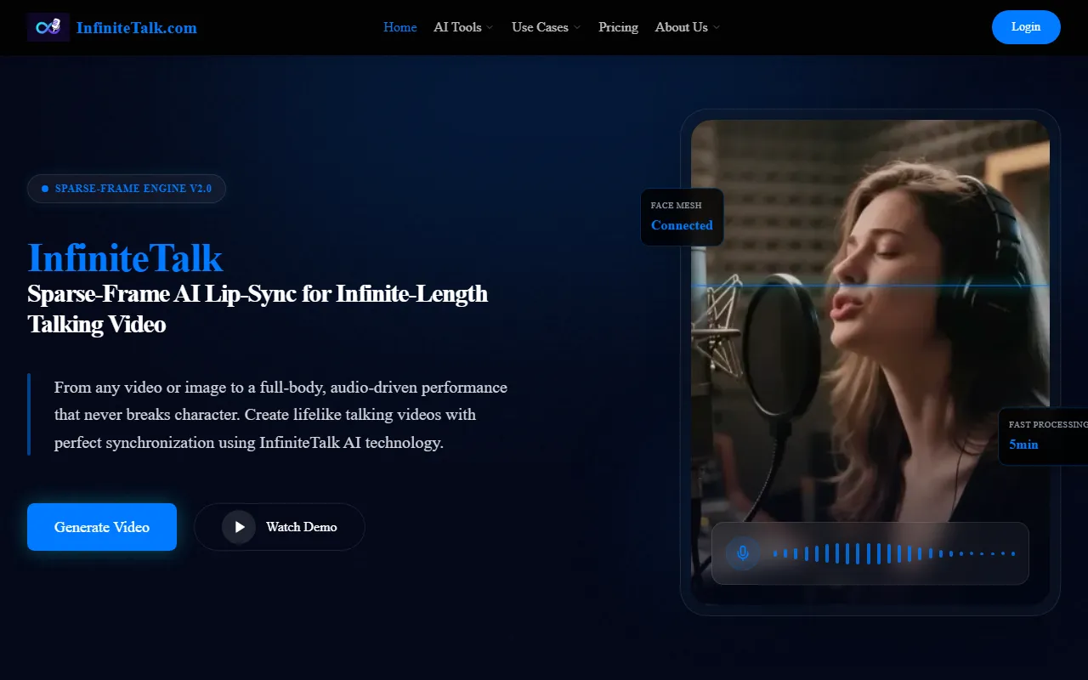The image size is (1088, 680).
Task: Click the large InfiniteTalk hero heading
Action: 125,258
